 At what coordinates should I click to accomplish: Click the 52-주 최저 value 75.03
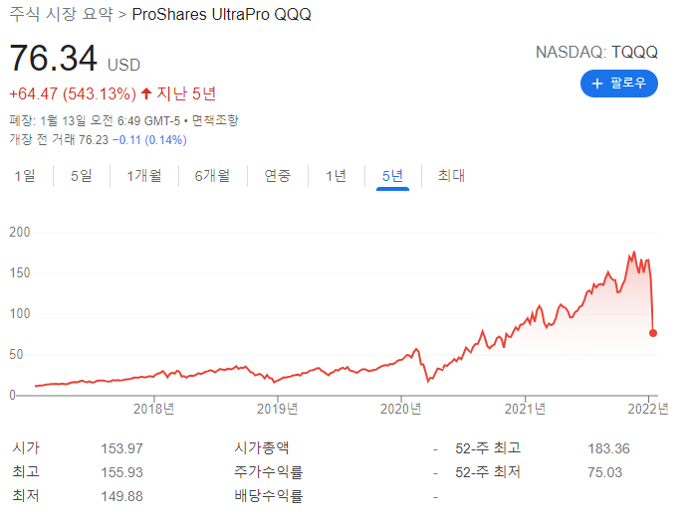[604, 472]
